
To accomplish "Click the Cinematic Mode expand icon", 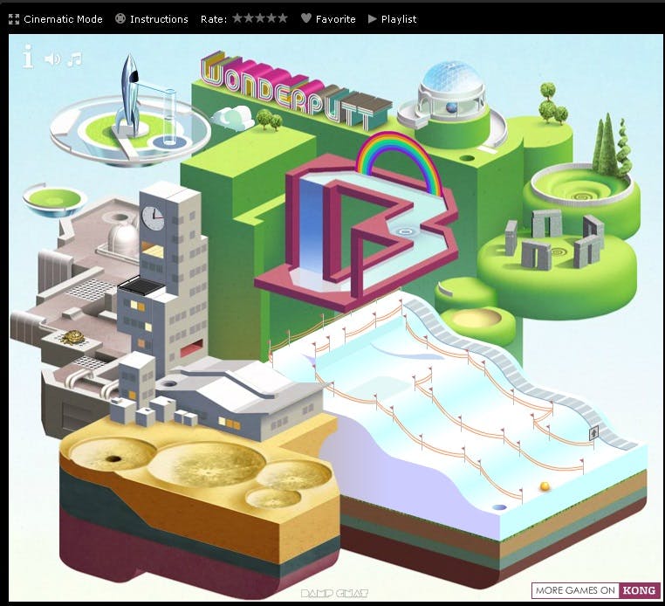I will [14, 19].
